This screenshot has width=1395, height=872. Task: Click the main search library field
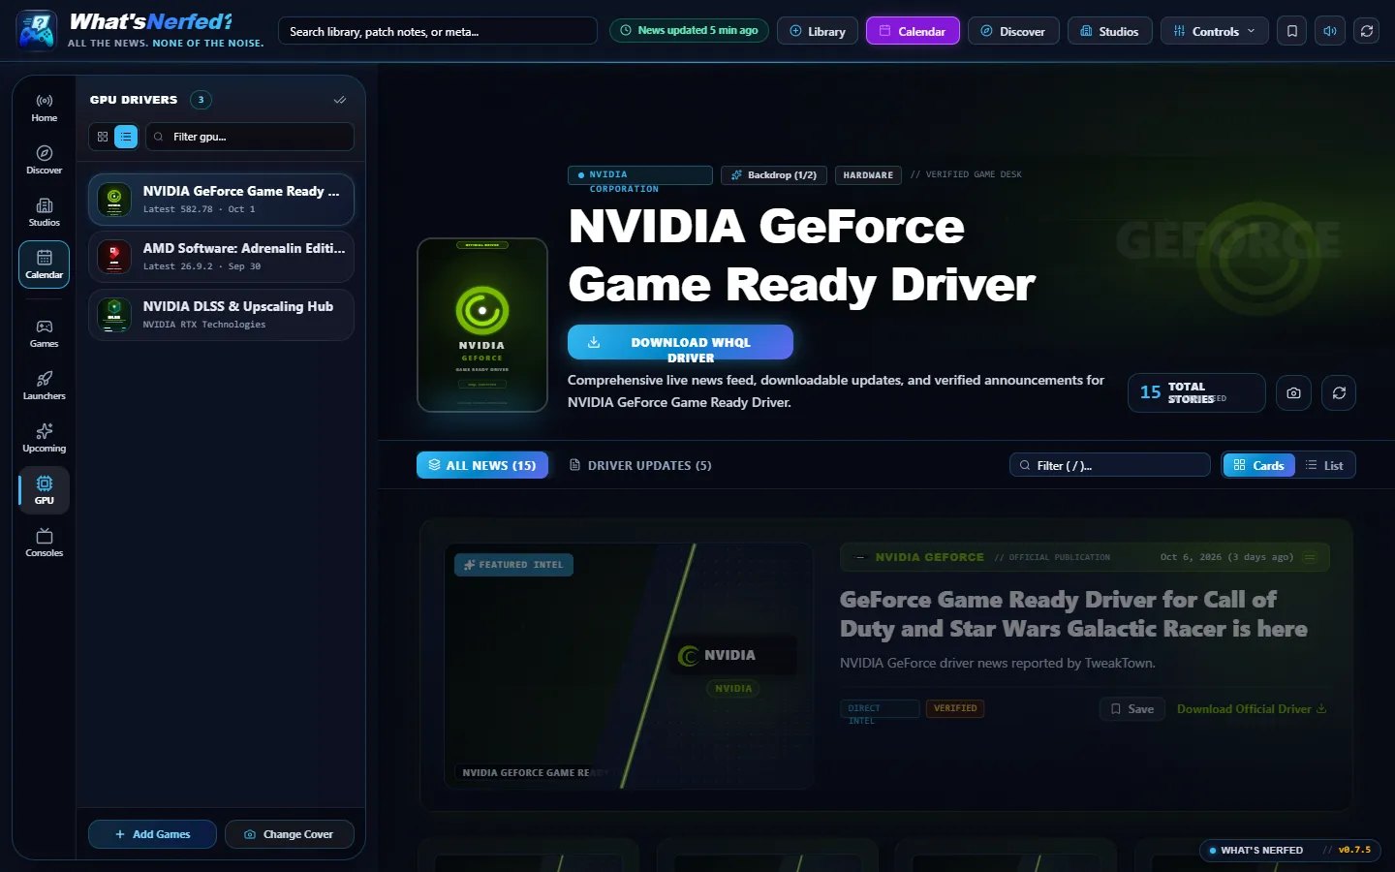(438, 31)
